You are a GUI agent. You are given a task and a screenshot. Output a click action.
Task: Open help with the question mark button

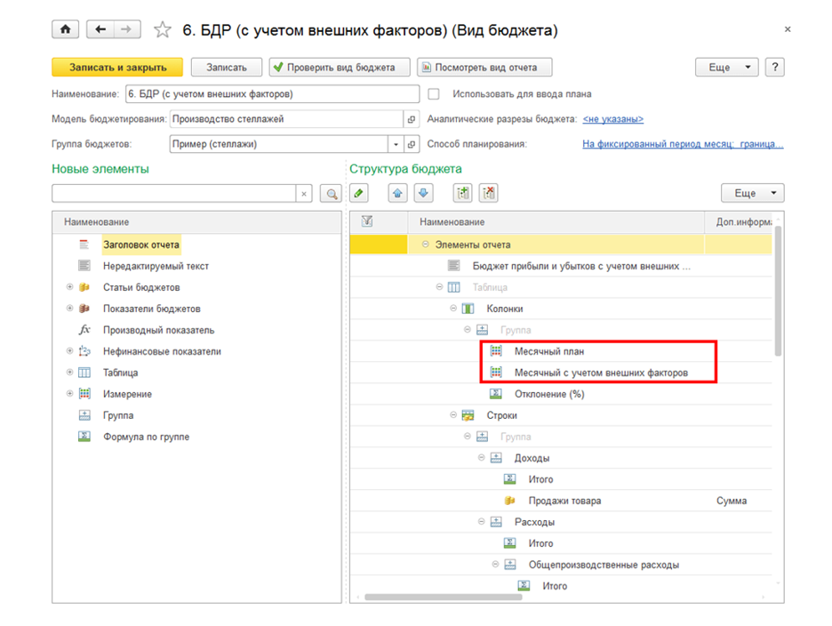775,68
